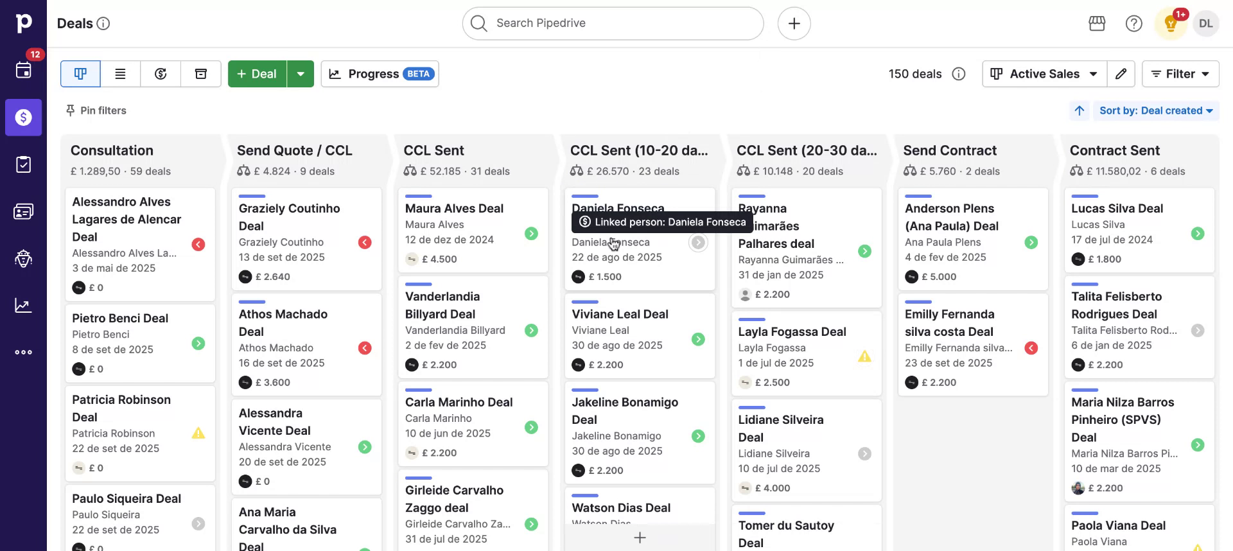The width and height of the screenshot is (1233, 551).
Task: Open the Filter dropdown
Action: pyautogui.click(x=1180, y=74)
